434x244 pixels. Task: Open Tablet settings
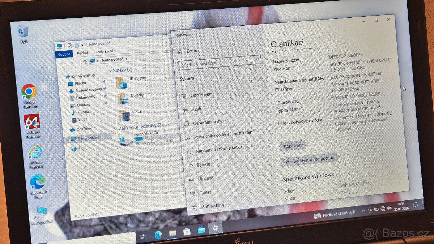(x=201, y=193)
